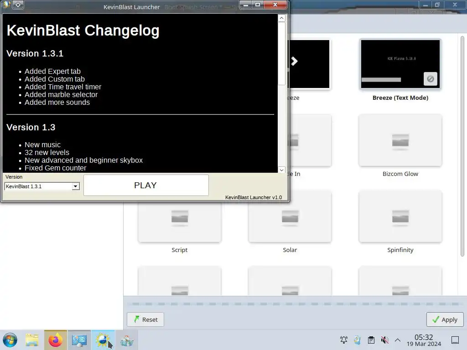The image size is (467, 350).
Task: Click the muted volume tray icon
Action: [x=384, y=340]
